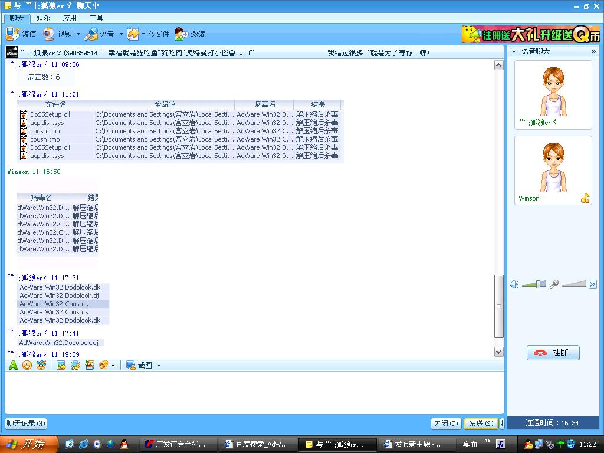
Task: Open send-key options arrow next to 发送
Action: (502, 424)
